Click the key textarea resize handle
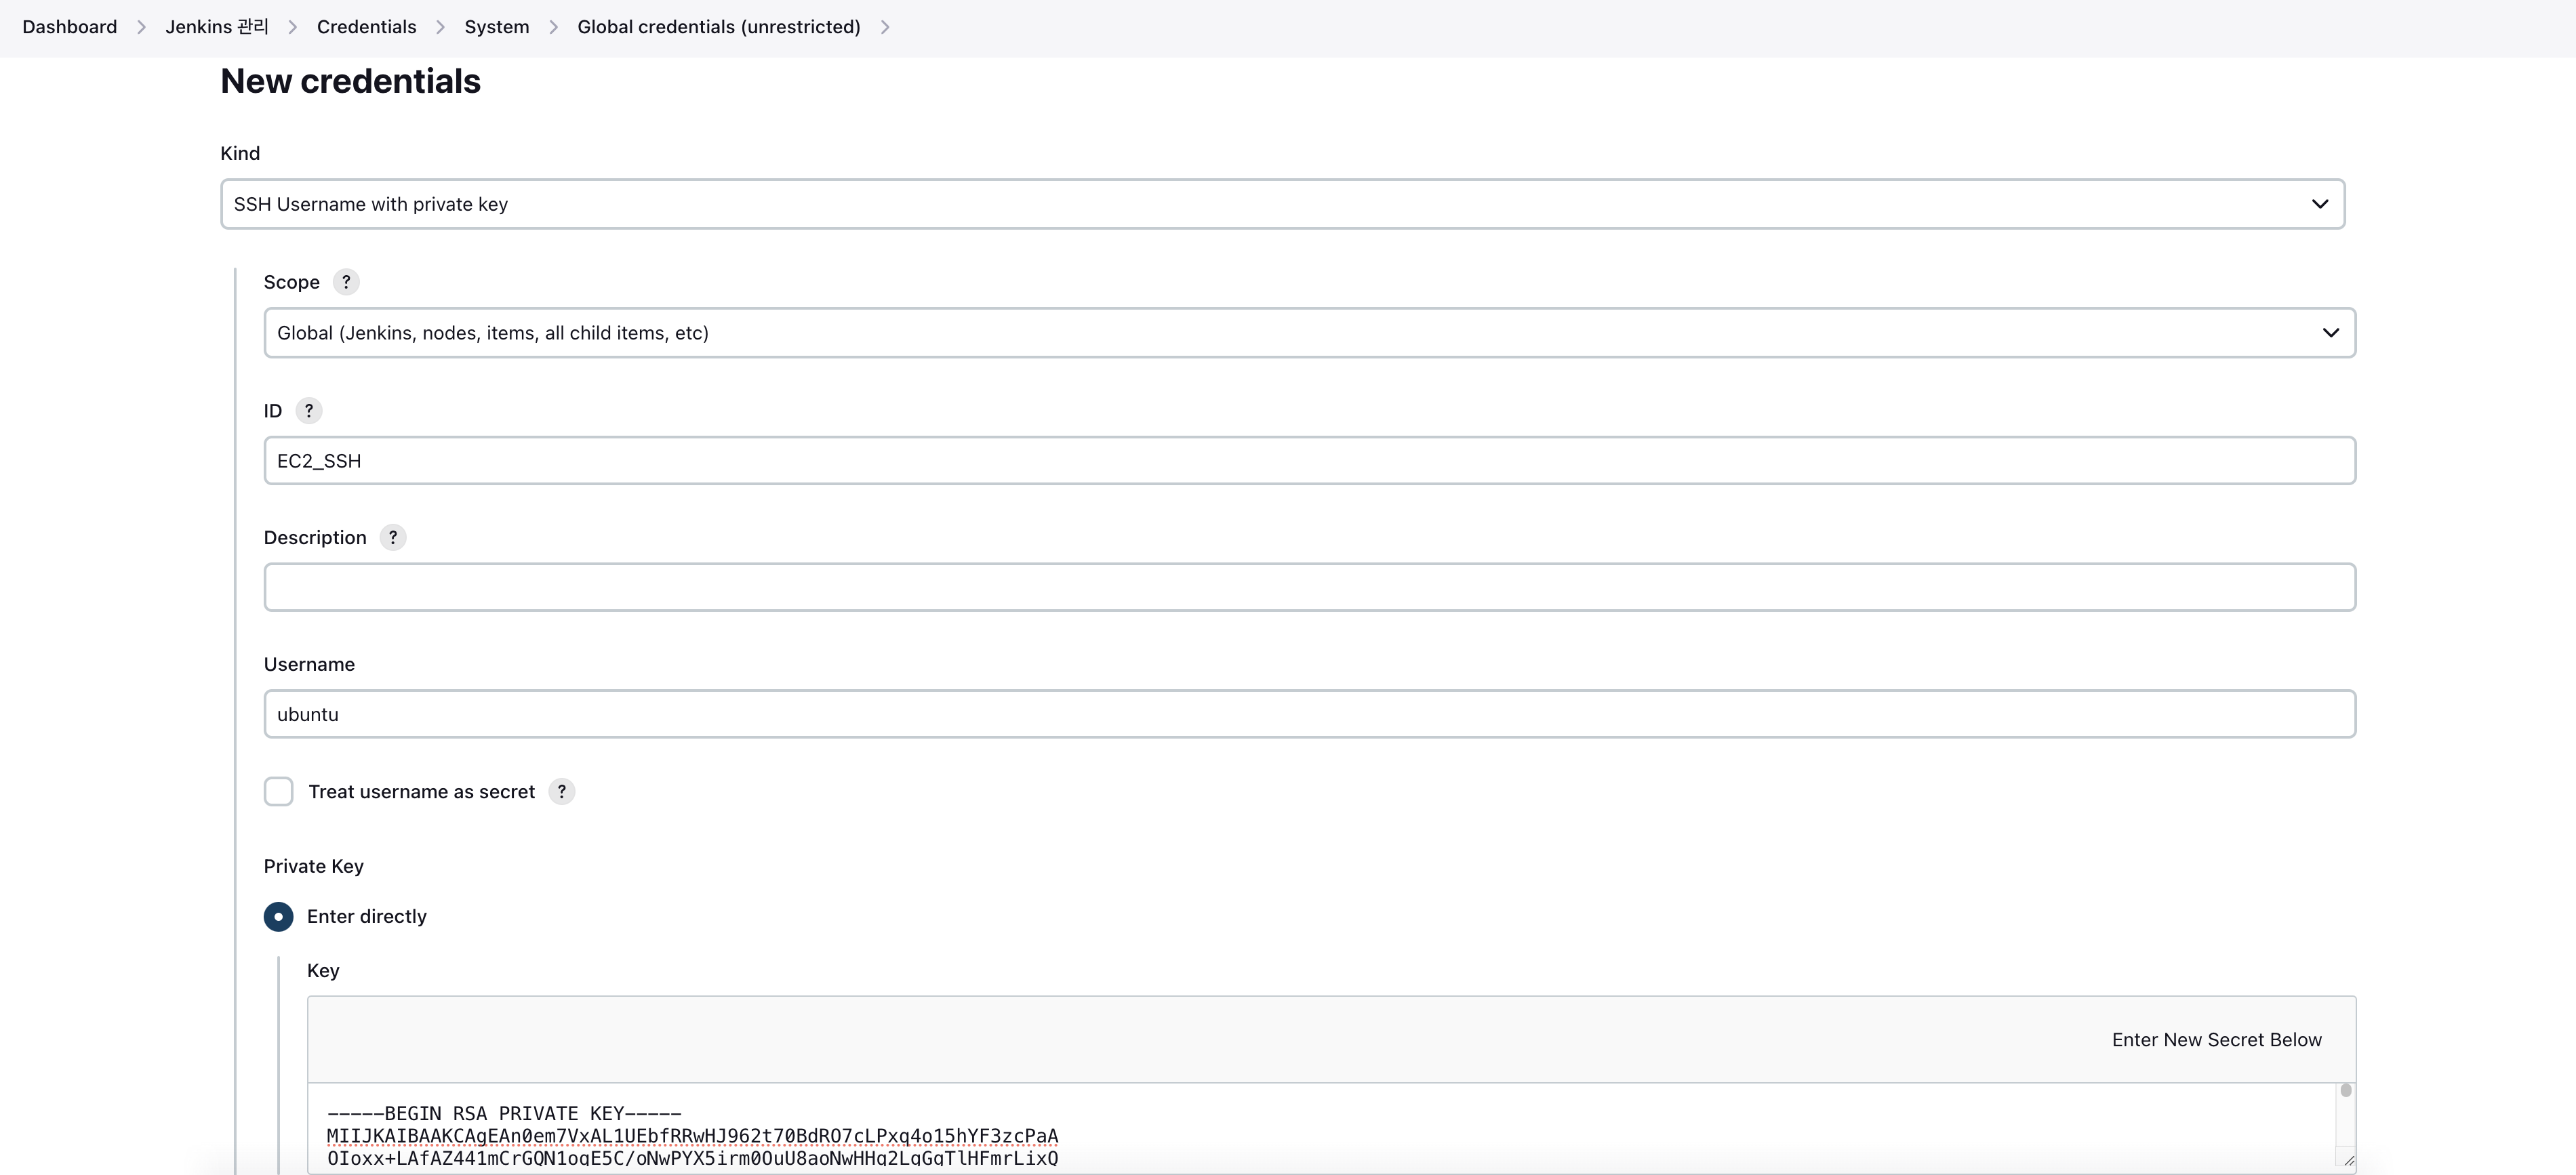Viewport: 2576px width, 1175px height. click(x=2348, y=1160)
